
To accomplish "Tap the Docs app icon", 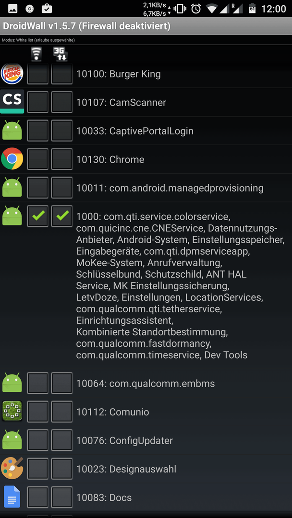I will pos(12,496).
